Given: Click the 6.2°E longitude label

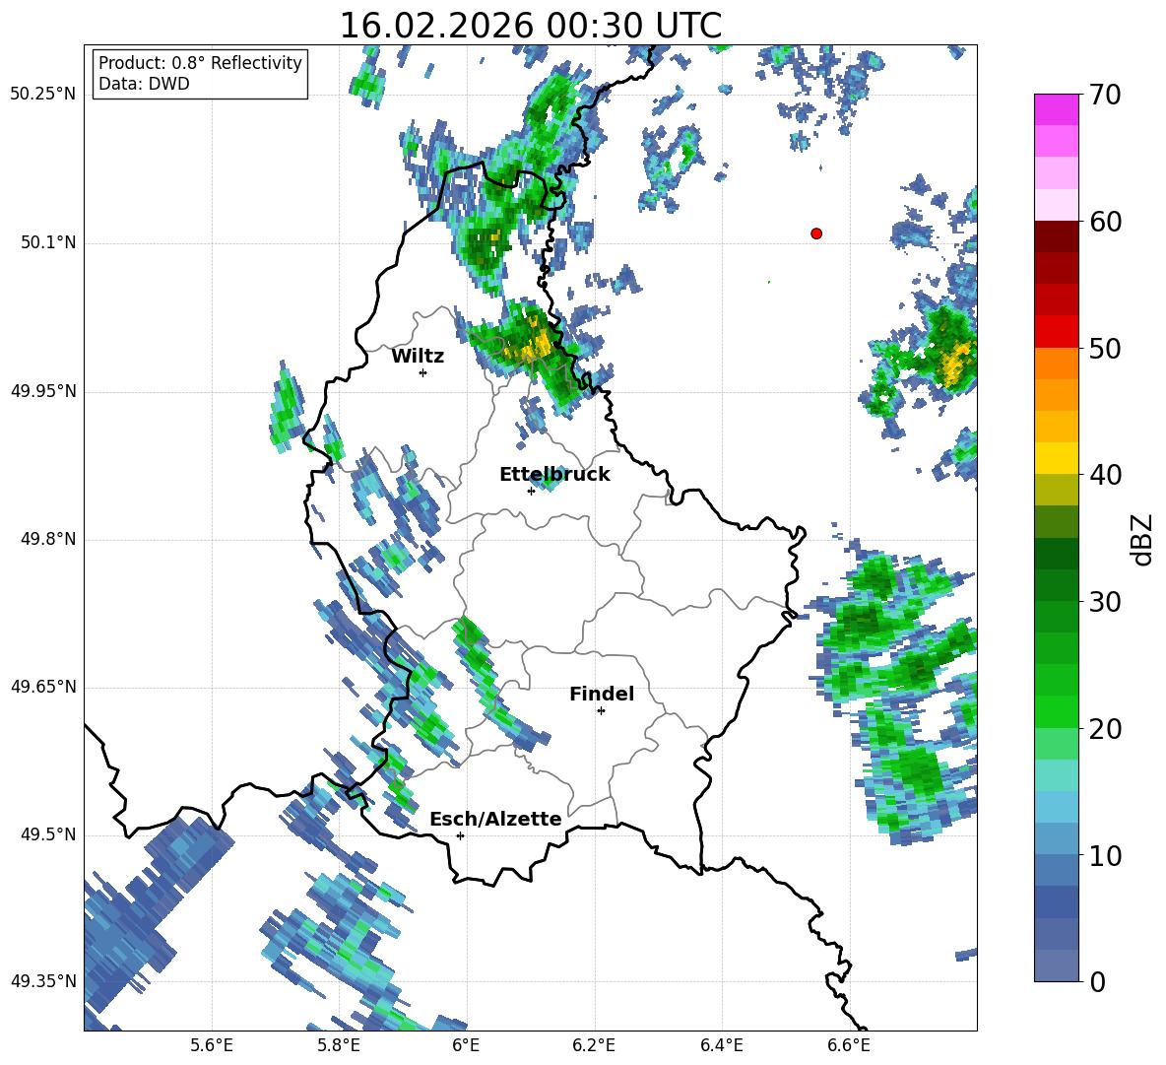Looking at the screenshot, I should coord(594,1045).
